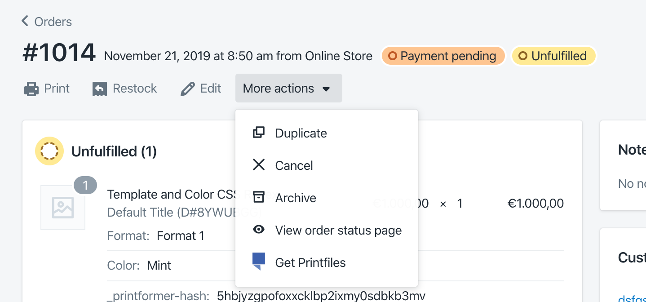The image size is (646, 302).
Task: Click the Restock button label
Action: [x=135, y=89]
